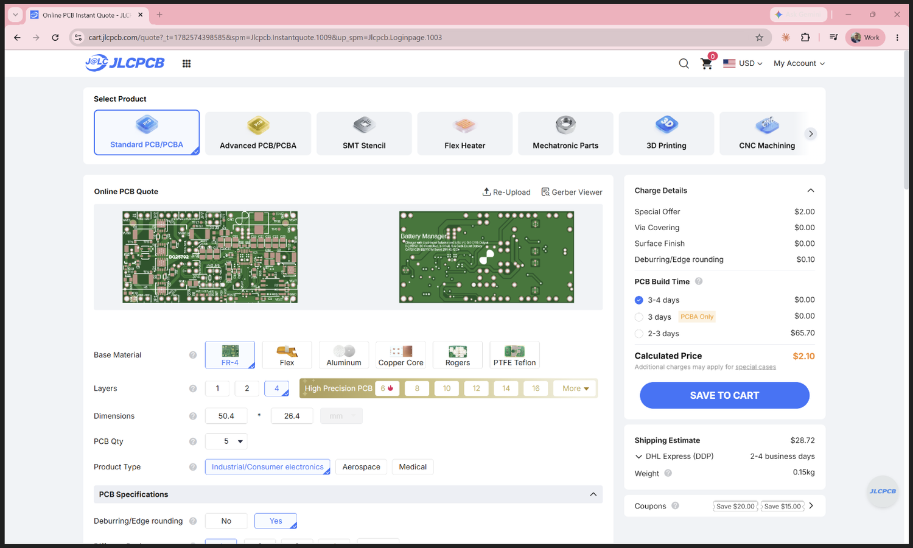Image resolution: width=913 pixels, height=548 pixels.
Task: Choose 4 layers option
Action: pyautogui.click(x=277, y=388)
